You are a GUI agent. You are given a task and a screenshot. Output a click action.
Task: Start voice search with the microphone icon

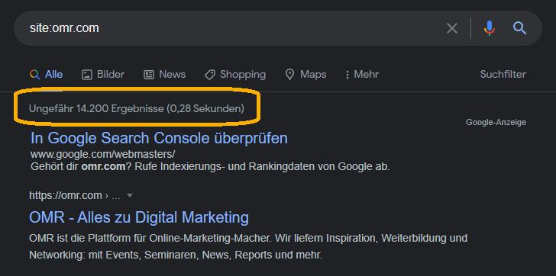pos(490,28)
